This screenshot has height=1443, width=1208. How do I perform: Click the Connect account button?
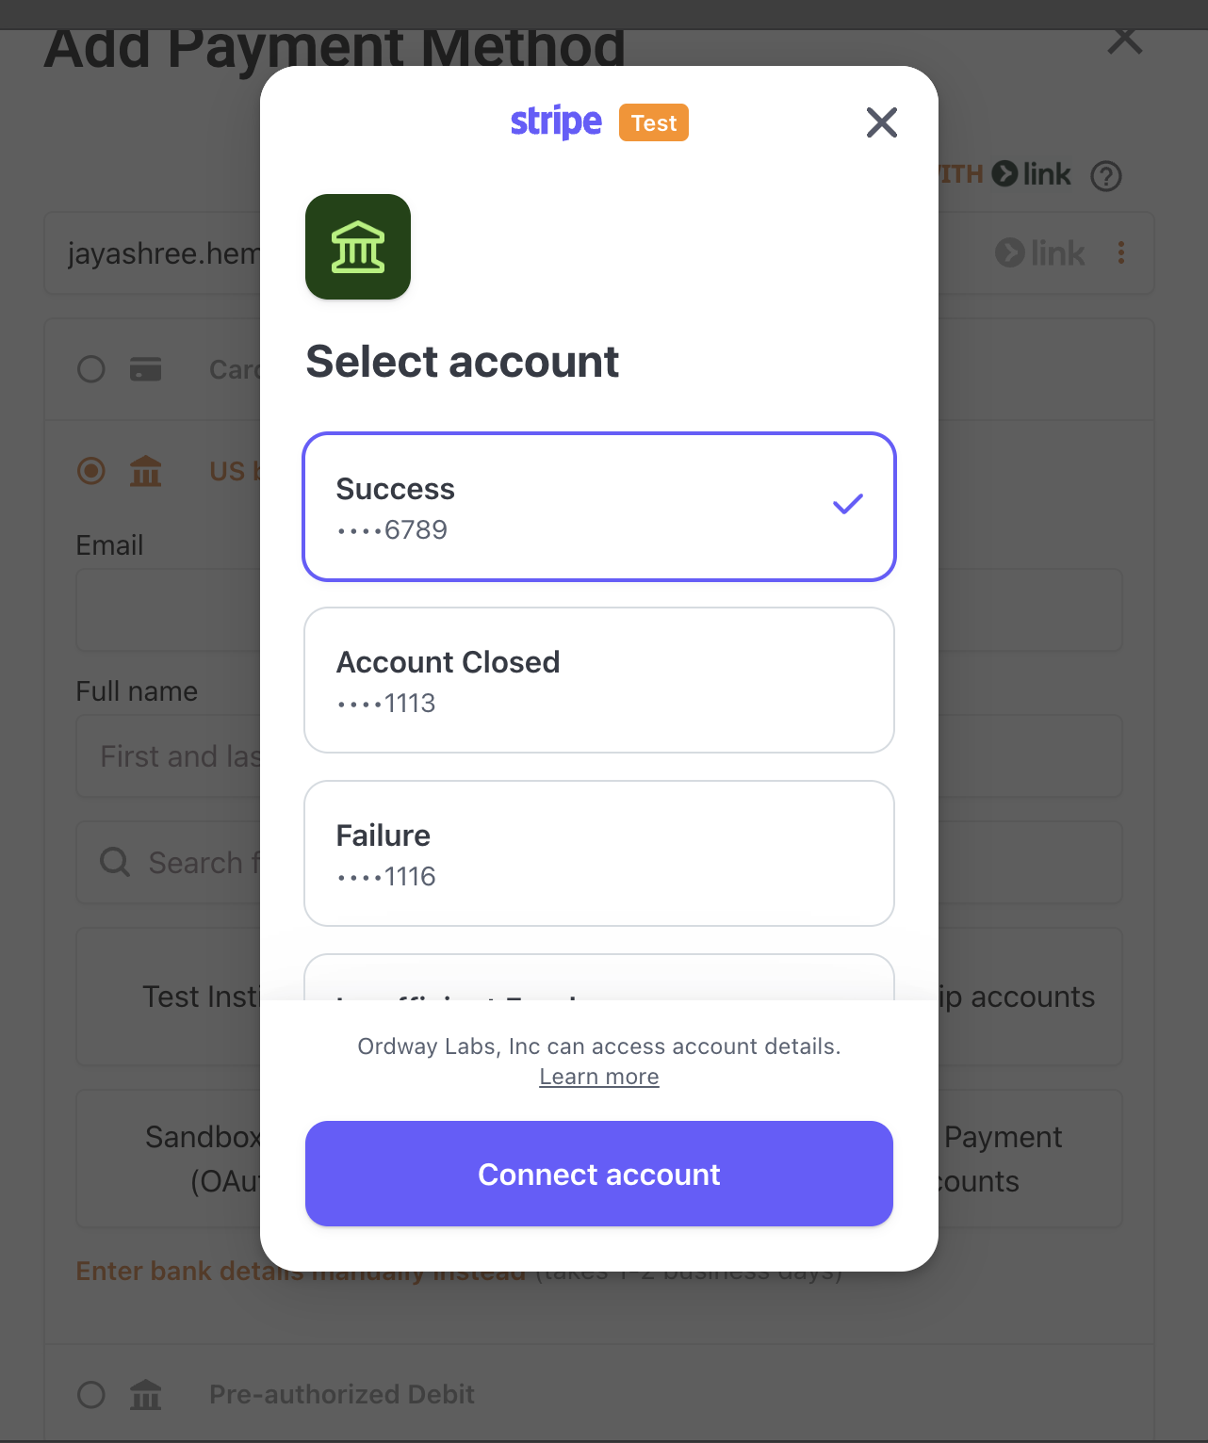(599, 1174)
